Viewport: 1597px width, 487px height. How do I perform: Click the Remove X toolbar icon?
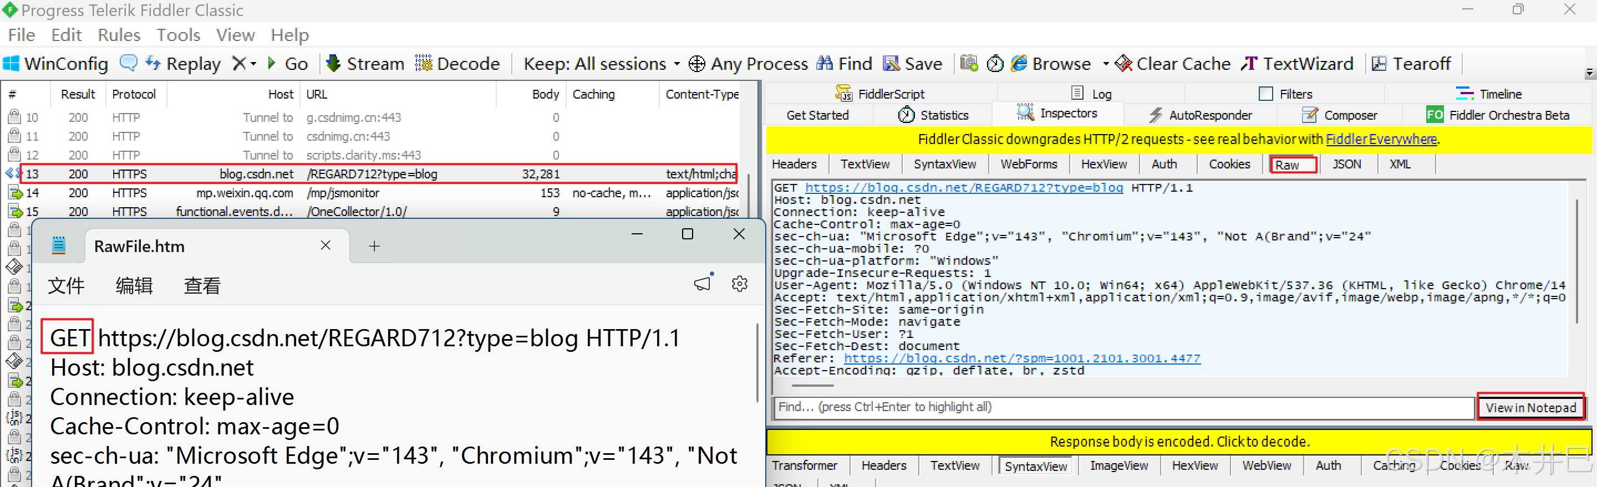point(238,63)
